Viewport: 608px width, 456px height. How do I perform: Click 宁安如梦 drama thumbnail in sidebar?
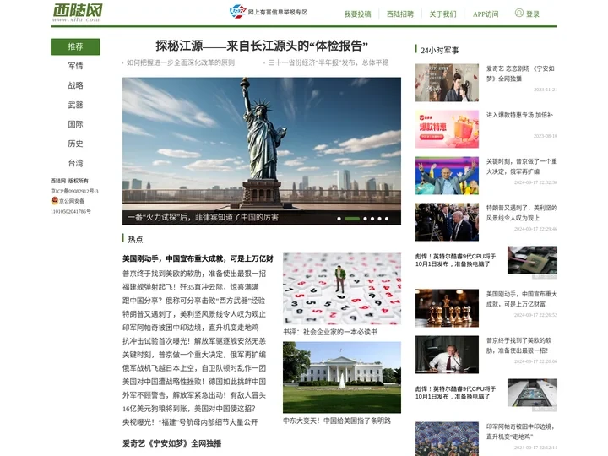click(x=447, y=83)
